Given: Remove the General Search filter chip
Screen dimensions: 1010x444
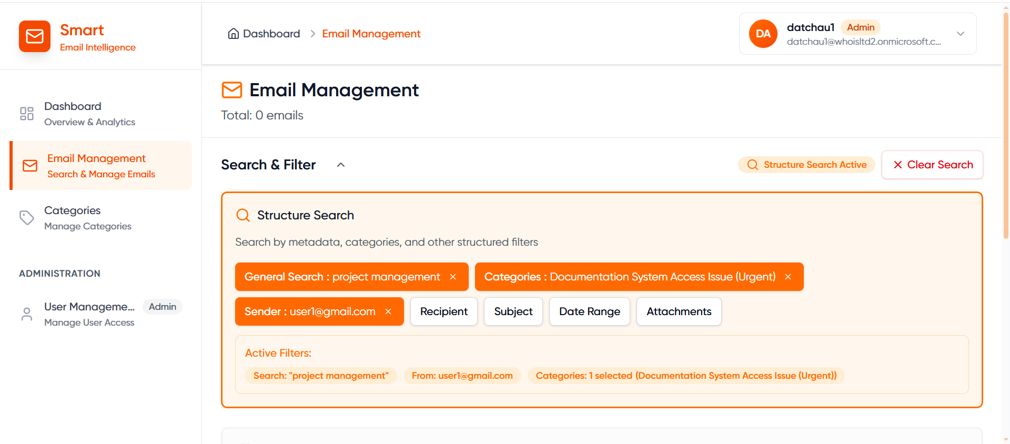Looking at the screenshot, I should tap(453, 277).
